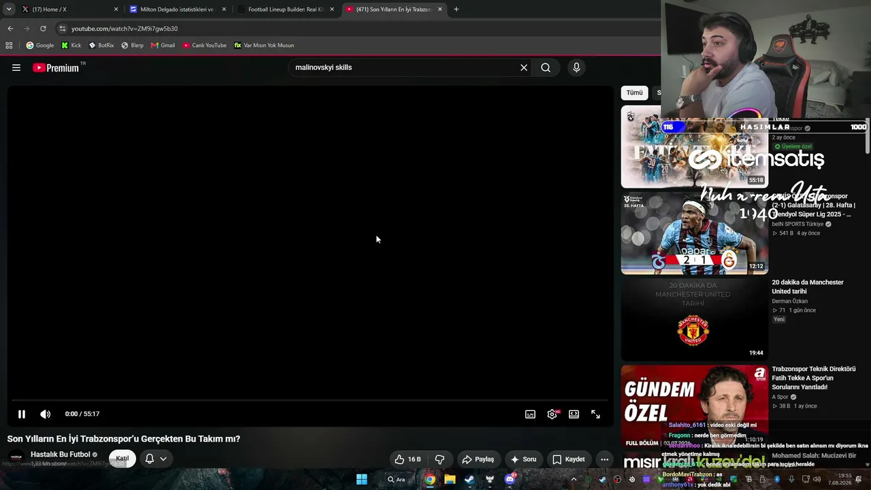Screen dimensions: 871x490
Task: Open the player settings gear
Action: (x=552, y=414)
